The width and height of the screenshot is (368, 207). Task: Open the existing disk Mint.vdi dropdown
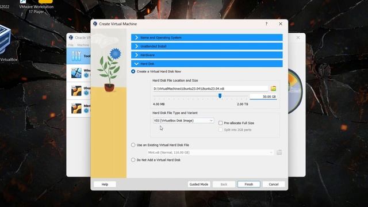(210, 152)
